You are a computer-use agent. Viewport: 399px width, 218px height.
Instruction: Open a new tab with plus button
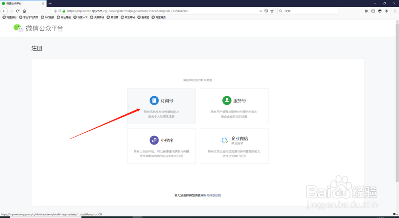50,3
